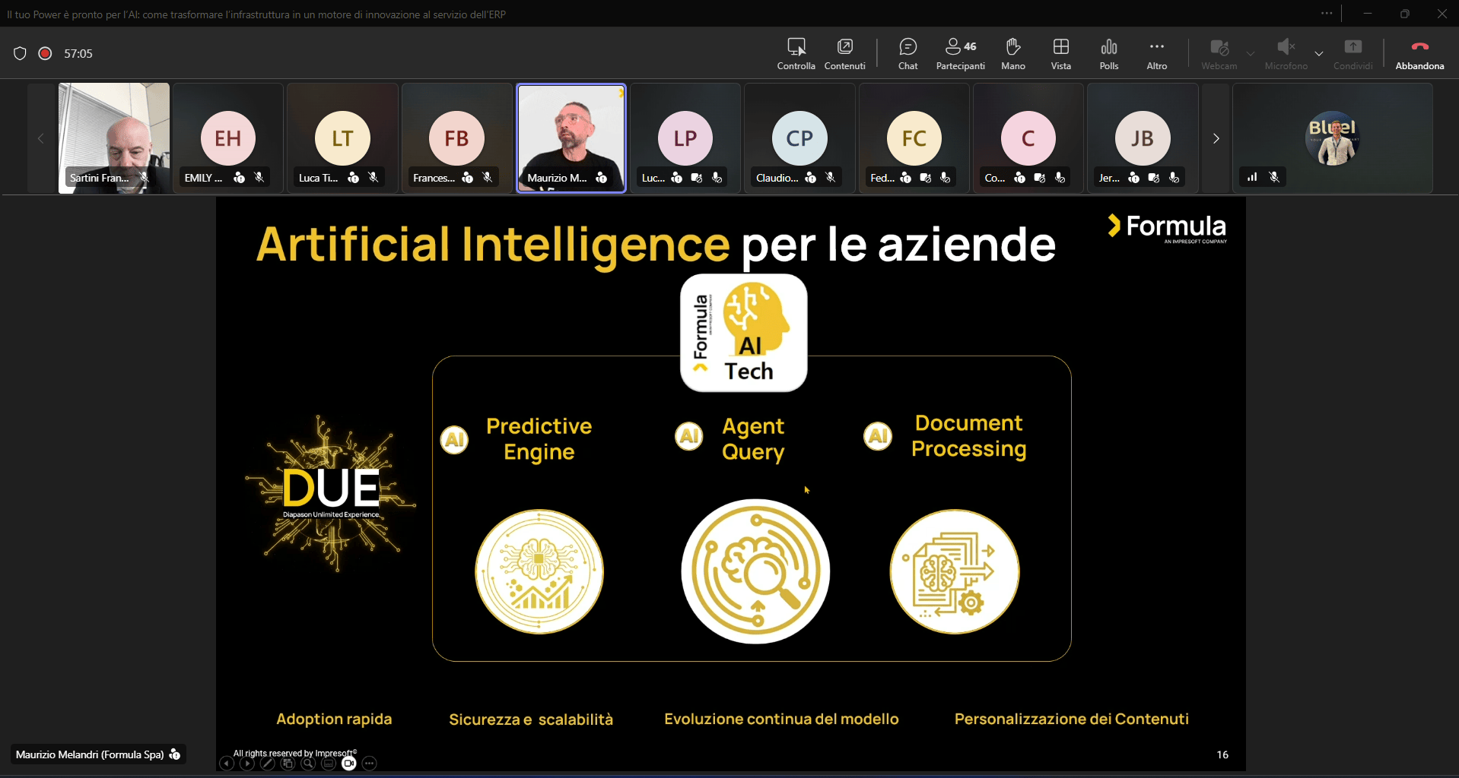This screenshot has width=1459, height=778.
Task: Click the signal strength icon on own tile
Action: [1252, 177]
